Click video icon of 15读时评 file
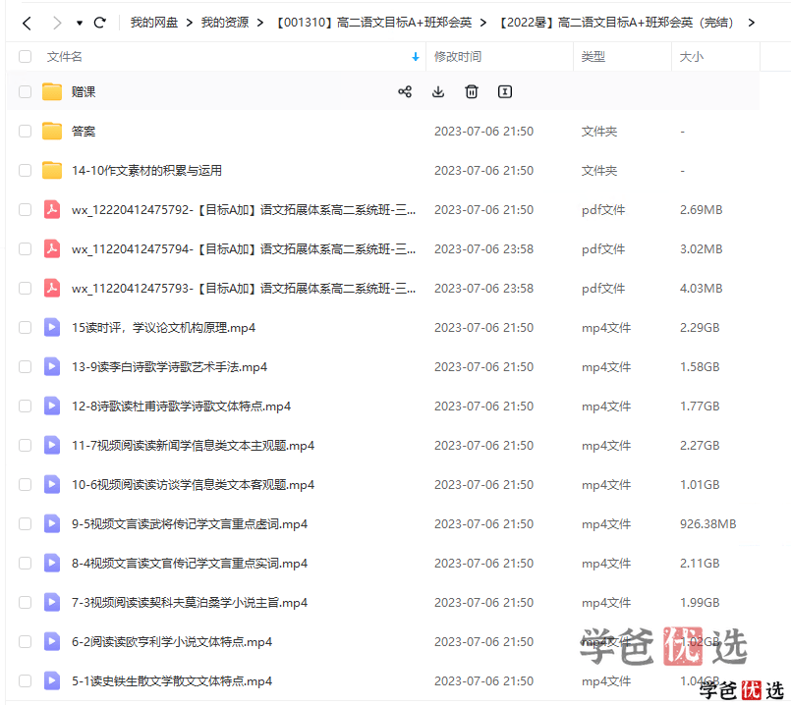Image resolution: width=791 pixels, height=705 pixels. (52, 328)
